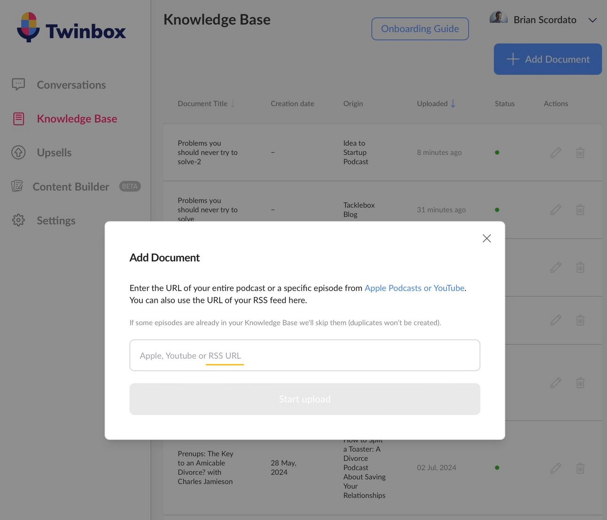607x520 pixels.
Task: Click the Apple, Youtube or RSS URL field
Action: 305,355
